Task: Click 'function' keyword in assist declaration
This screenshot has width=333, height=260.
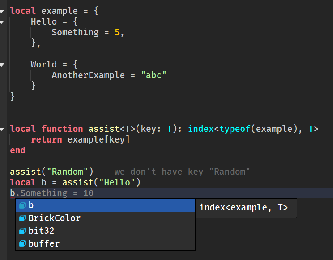Action: click(x=62, y=129)
